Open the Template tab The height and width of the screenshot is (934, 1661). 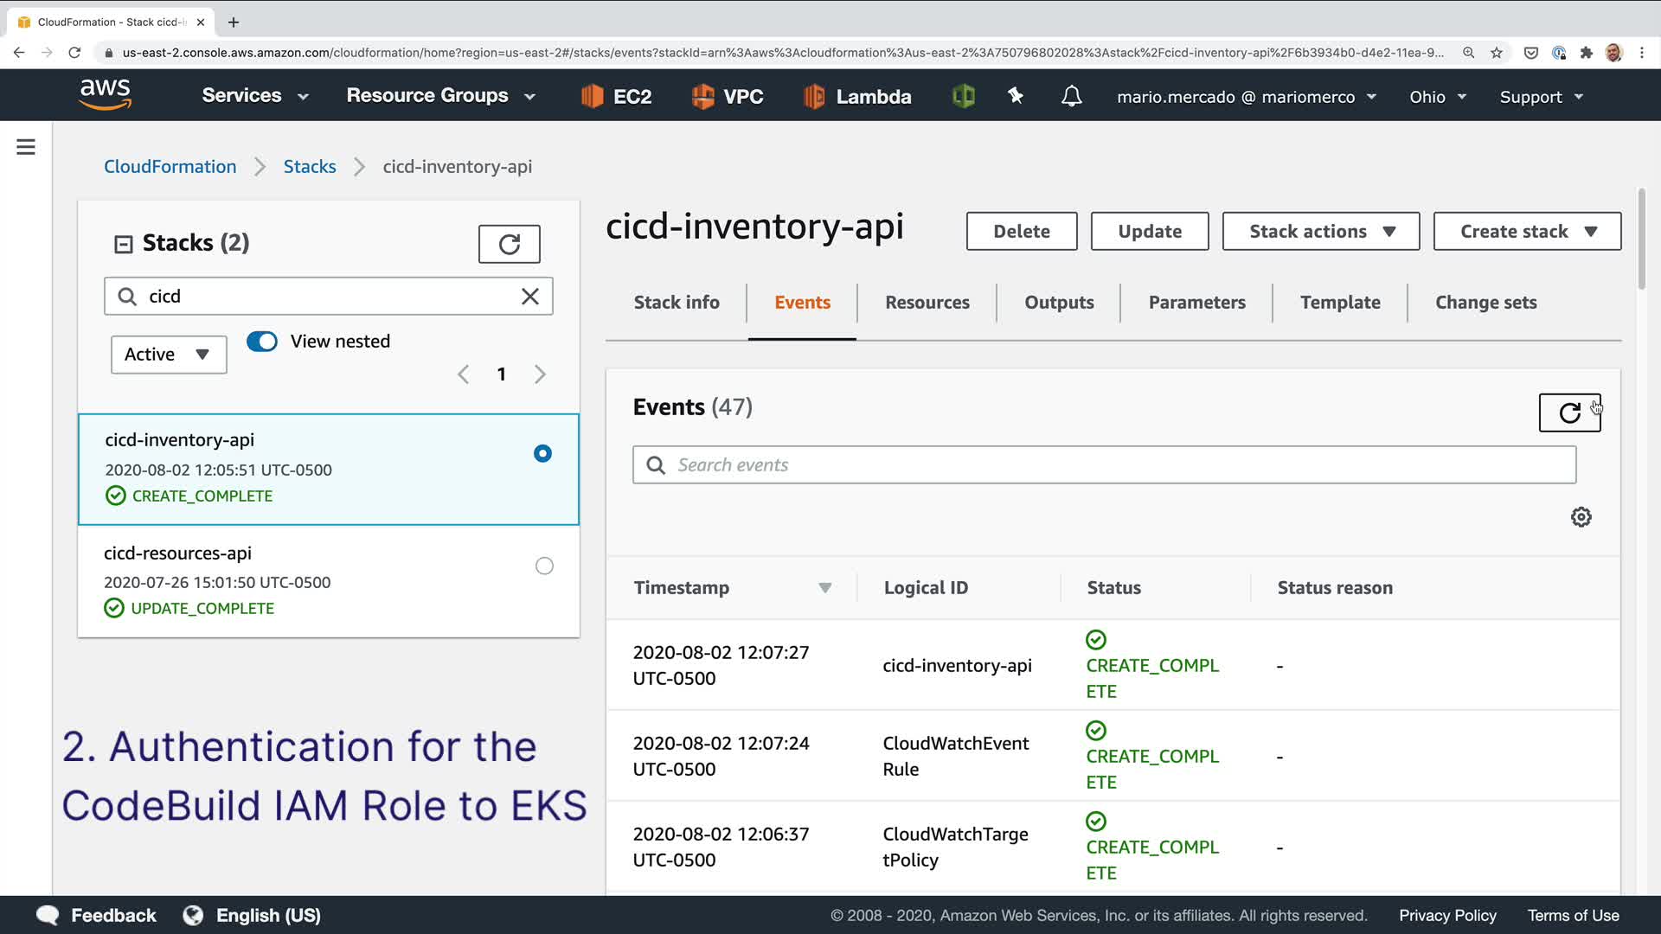coord(1339,303)
